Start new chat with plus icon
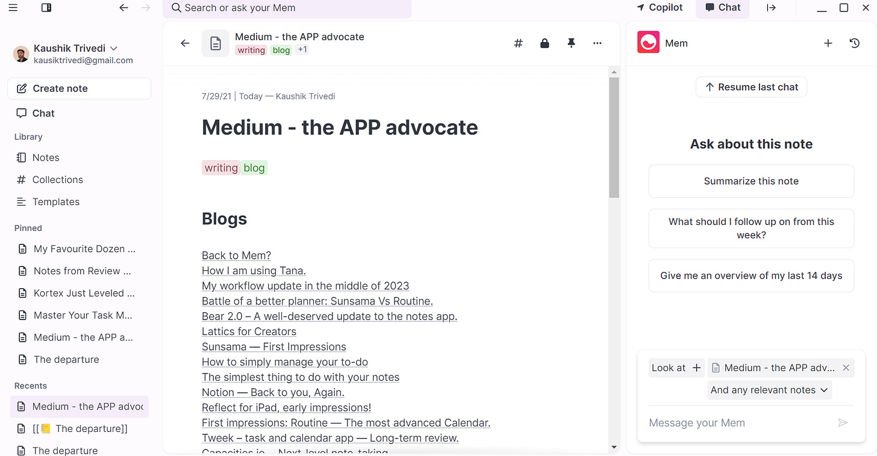The width and height of the screenshot is (877, 456). click(x=828, y=43)
